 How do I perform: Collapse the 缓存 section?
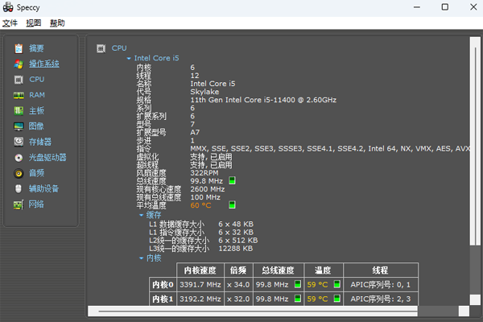141,215
